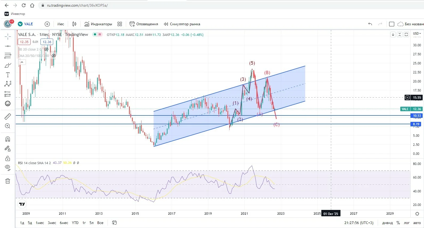Open the layout grid selector
424x228 pixels.
[120, 24]
